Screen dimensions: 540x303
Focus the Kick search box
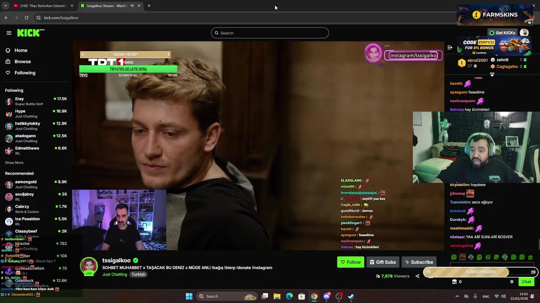pos(270,33)
